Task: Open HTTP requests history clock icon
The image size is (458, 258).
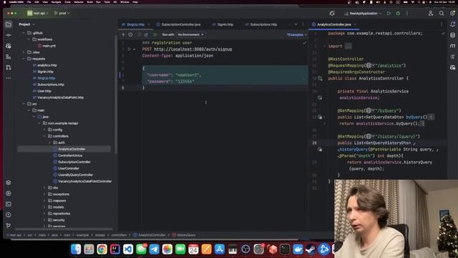Action: (130, 34)
